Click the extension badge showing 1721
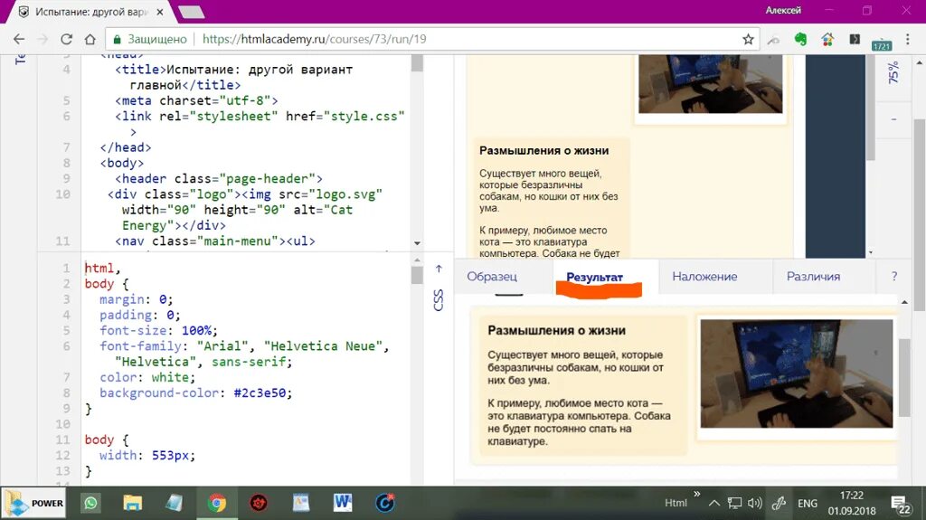The height and width of the screenshot is (520, 926). click(x=881, y=43)
